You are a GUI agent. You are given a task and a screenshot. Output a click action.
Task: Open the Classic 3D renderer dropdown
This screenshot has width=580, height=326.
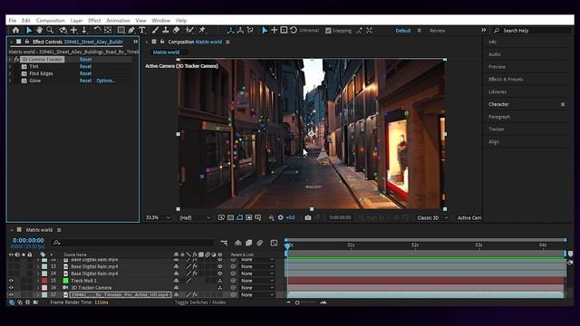coord(432,217)
